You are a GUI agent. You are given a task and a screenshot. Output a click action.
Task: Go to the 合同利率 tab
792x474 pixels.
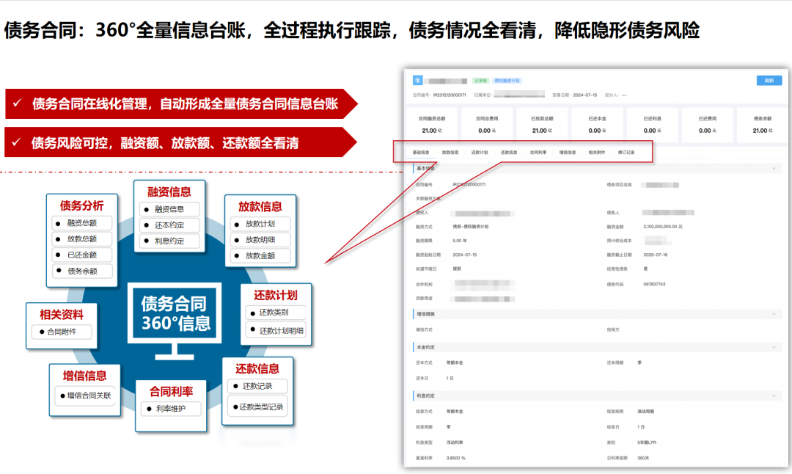coord(538,153)
